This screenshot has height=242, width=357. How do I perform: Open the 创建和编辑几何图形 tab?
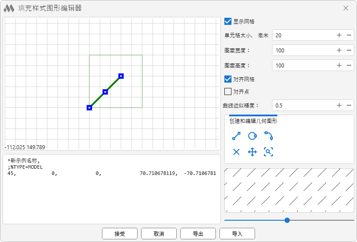pos(253,121)
